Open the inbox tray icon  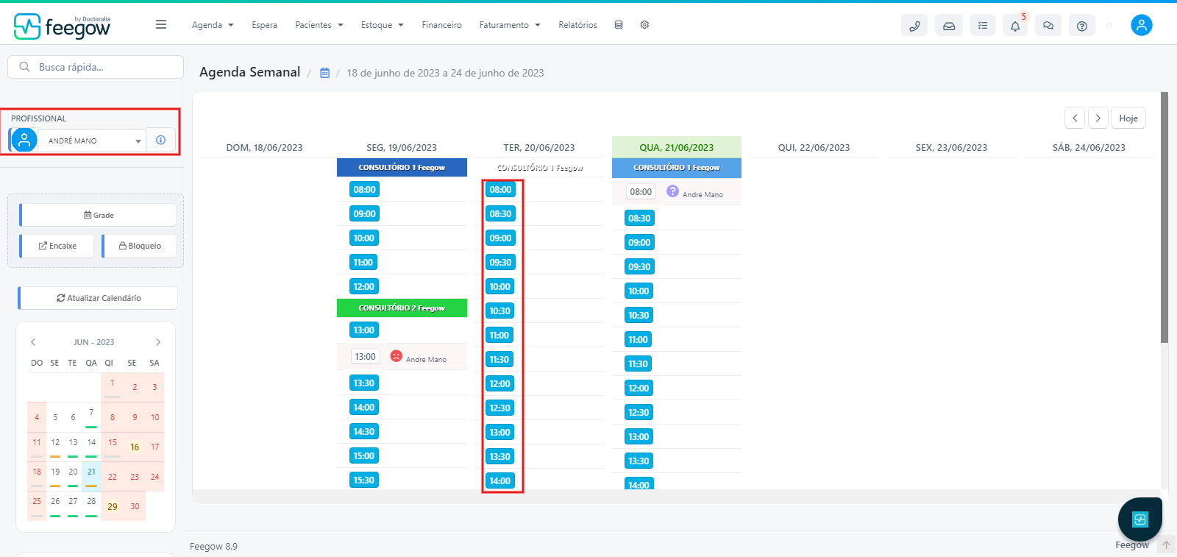click(x=949, y=25)
